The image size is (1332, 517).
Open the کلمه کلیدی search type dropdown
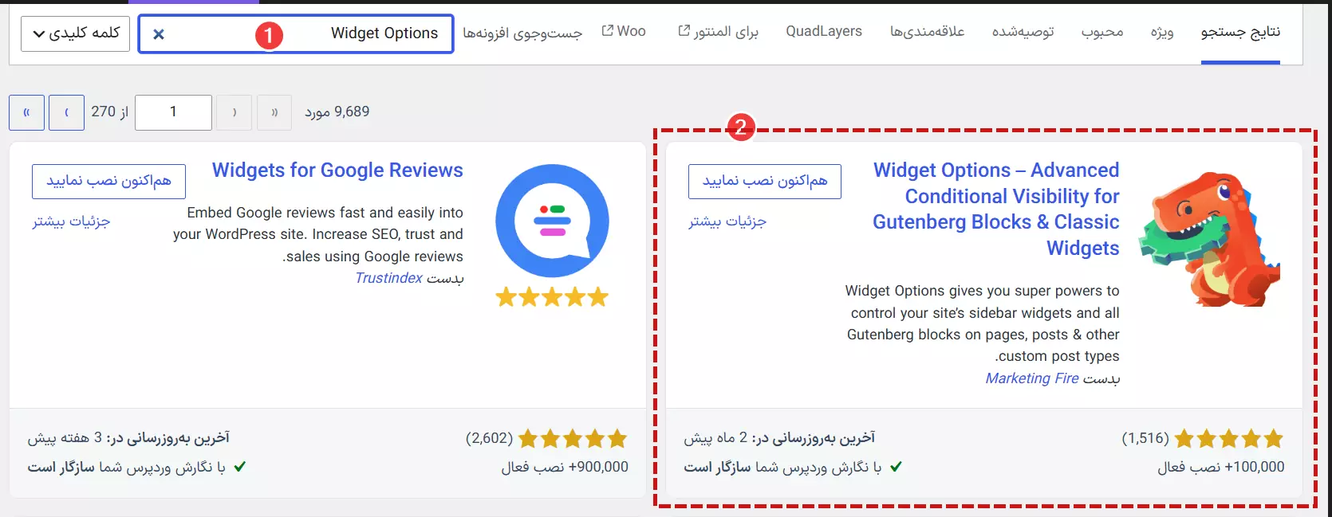click(x=75, y=34)
